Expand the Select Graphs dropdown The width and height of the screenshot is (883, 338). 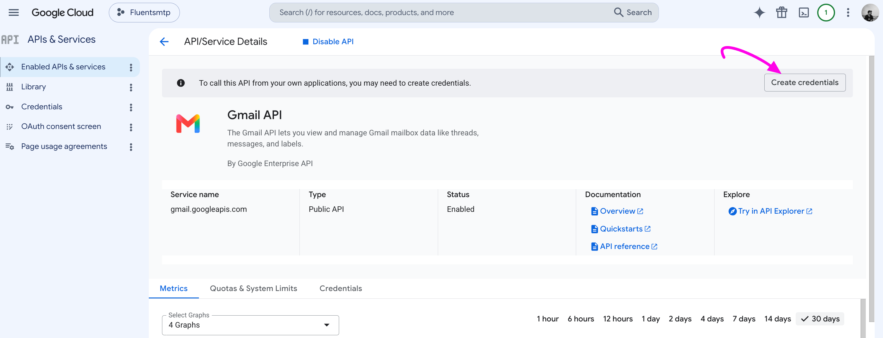tap(250, 325)
